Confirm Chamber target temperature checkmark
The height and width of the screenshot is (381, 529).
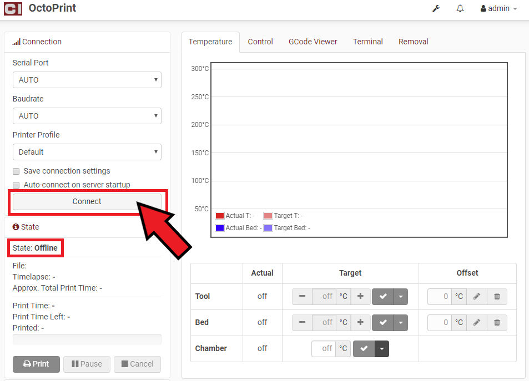coord(364,348)
